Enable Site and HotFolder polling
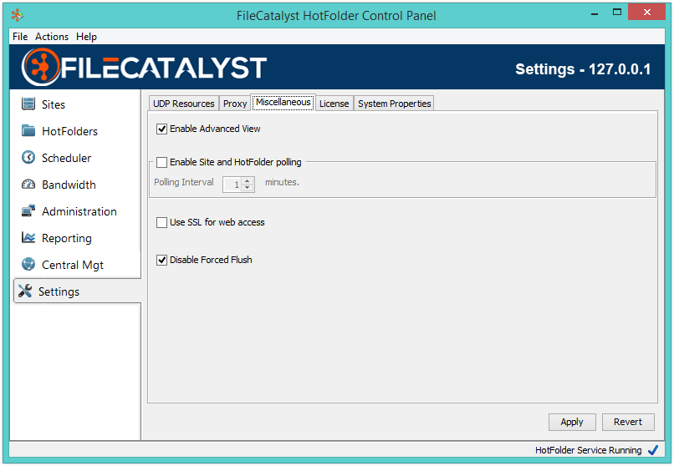Screen dimensions: 674x466 click(161, 162)
